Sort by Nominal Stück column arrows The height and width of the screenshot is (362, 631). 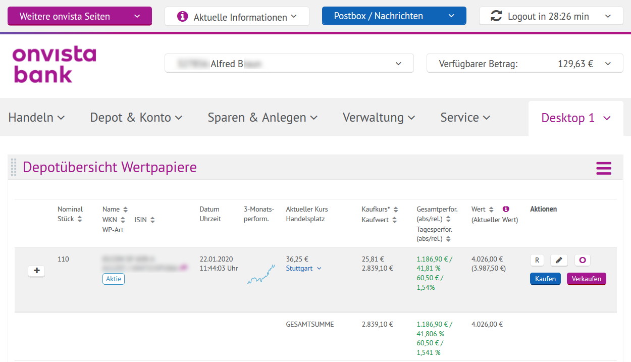(79, 219)
